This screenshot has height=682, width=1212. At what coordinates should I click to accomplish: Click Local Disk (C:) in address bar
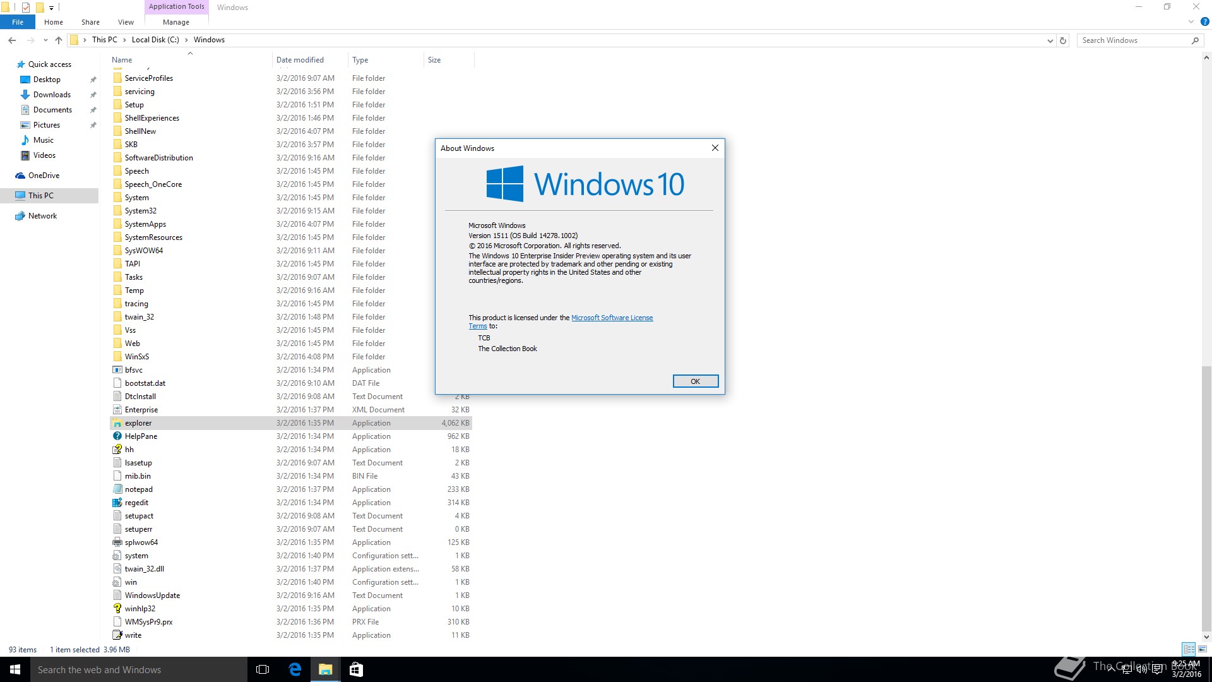point(155,40)
